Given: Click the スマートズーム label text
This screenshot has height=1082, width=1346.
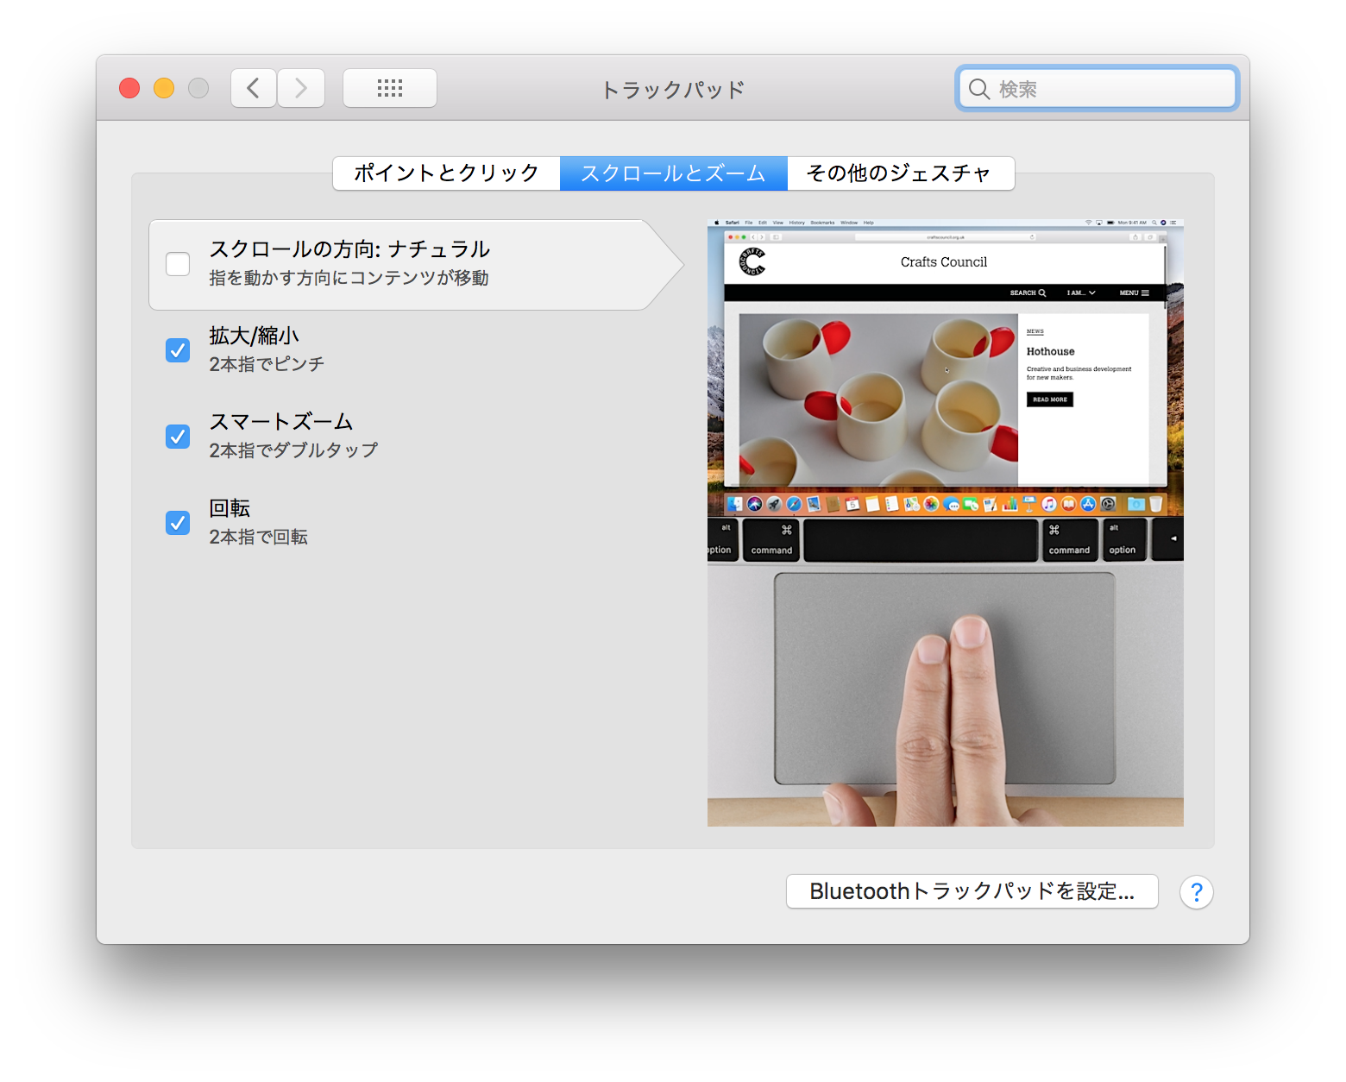Looking at the screenshot, I should click(x=281, y=422).
